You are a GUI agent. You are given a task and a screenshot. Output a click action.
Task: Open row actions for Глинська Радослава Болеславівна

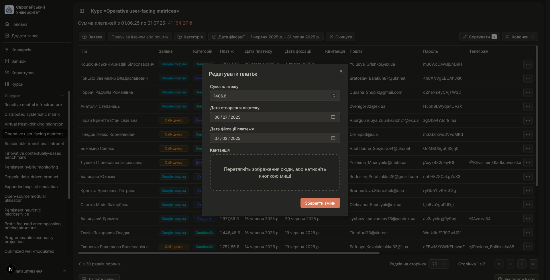point(528,247)
